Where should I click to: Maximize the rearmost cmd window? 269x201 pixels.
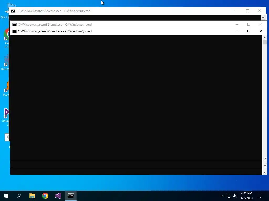(x=247, y=11)
